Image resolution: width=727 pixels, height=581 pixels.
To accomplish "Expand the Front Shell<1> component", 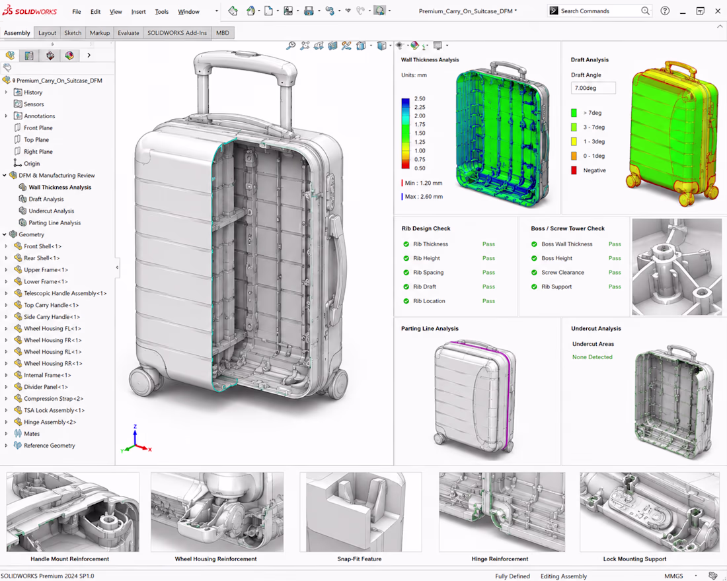I will pos(6,246).
